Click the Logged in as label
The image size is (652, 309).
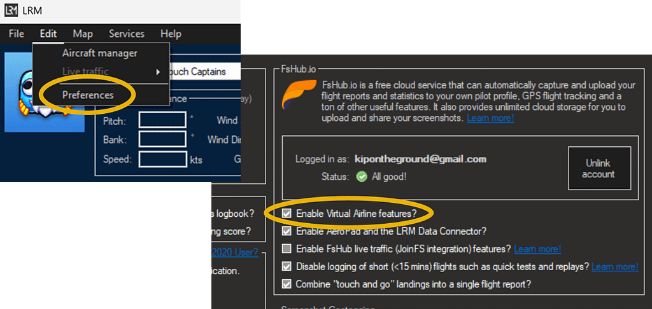pos(323,160)
